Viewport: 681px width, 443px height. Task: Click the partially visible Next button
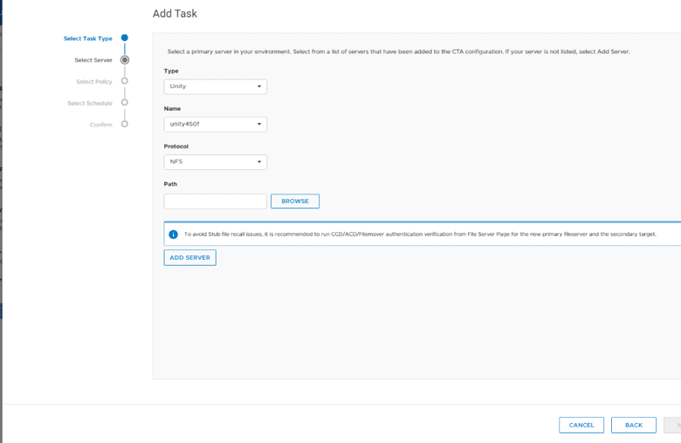(672, 426)
